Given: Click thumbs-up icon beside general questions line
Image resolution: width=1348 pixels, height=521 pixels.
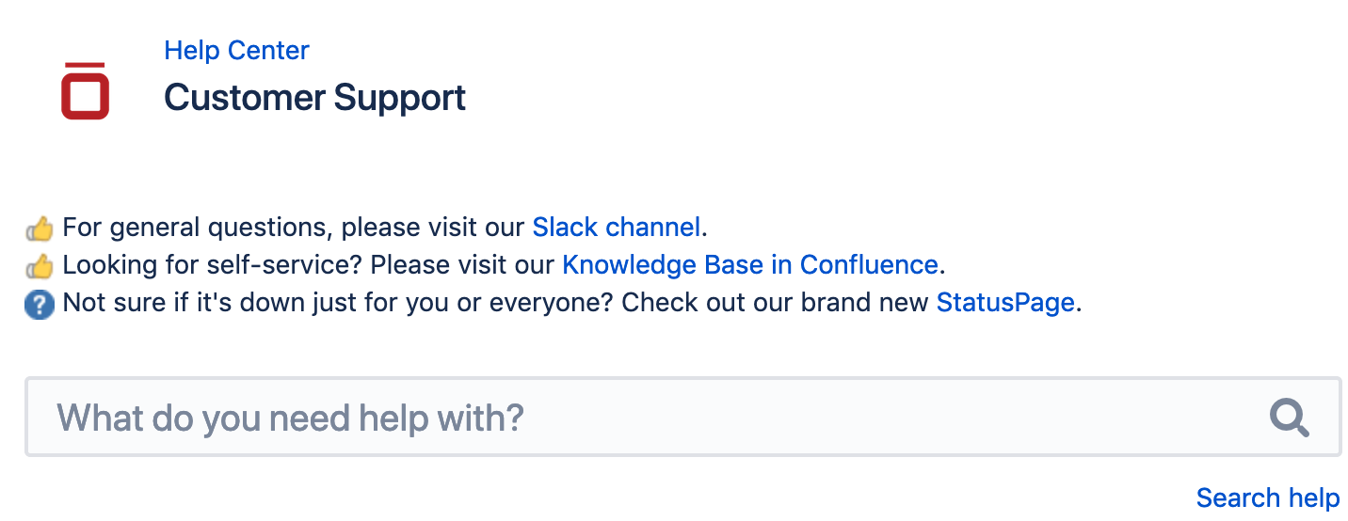Looking at the screenshot, I should point(40,229).
